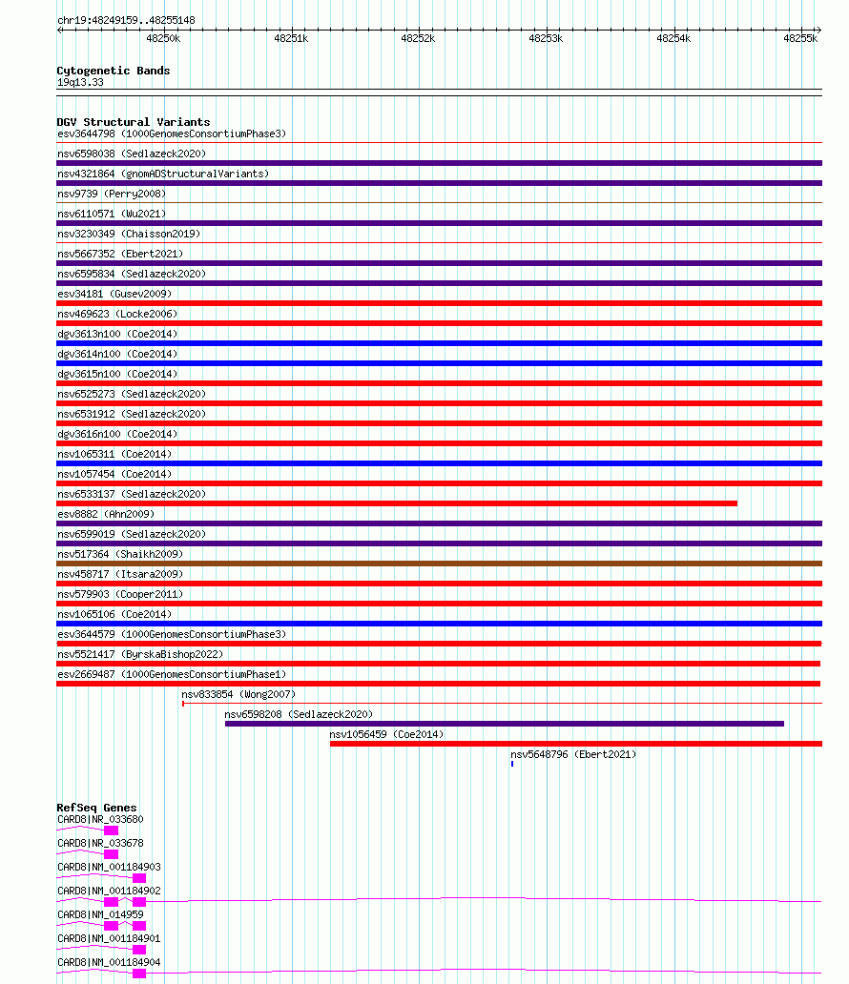Click the brown bar under nsv517364
Screen dimensions: 849x984
coord(439,564)
